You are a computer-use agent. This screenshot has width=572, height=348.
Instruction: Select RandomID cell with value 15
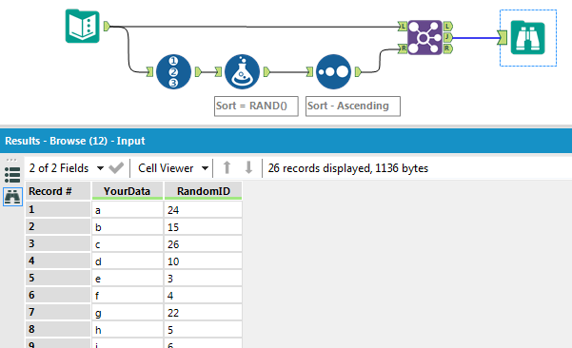tap(203, 227)
